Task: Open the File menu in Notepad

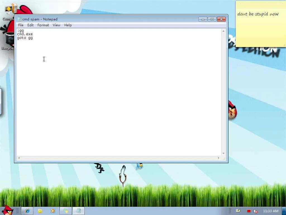Action: point(21,25)
